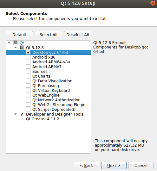Viewport: 157px width, 171px height.
Task: Select the root 'Qt' tree label
Action: [x=22, y=43]
